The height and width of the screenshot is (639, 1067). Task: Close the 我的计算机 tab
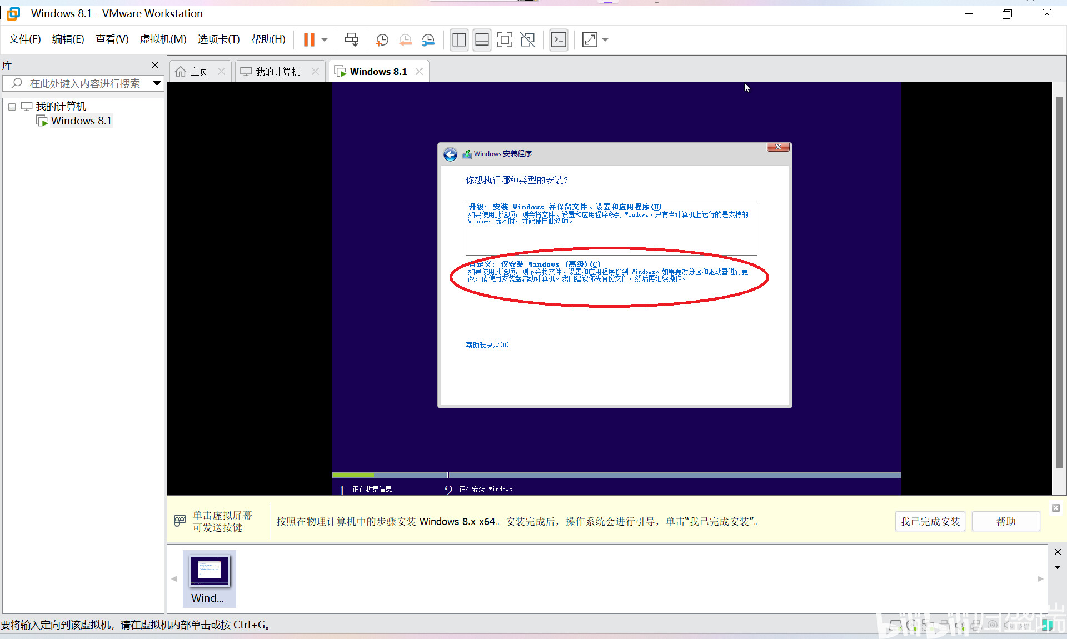coord(315,72)
